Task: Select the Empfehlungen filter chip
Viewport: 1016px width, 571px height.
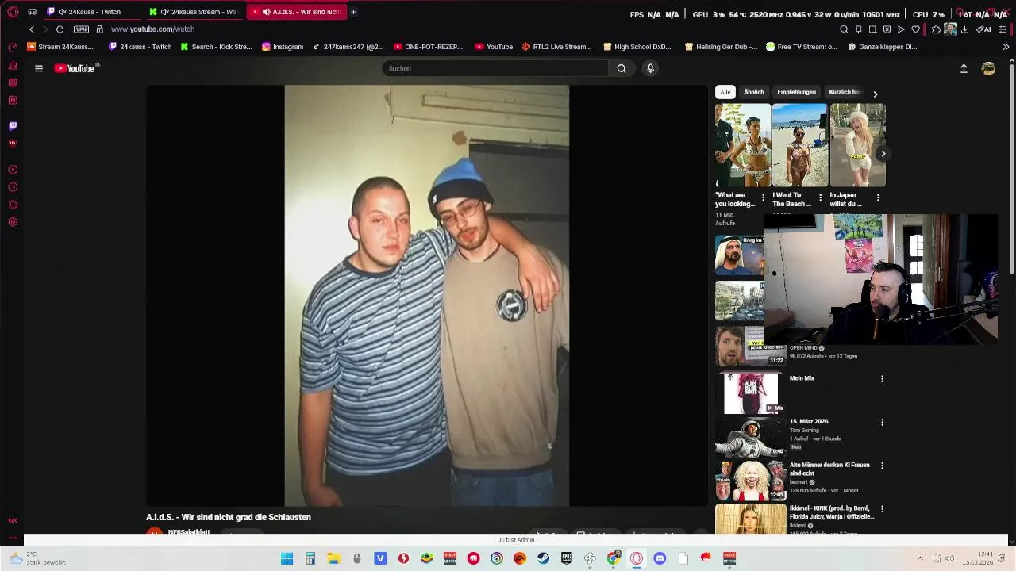Action: 796,92
